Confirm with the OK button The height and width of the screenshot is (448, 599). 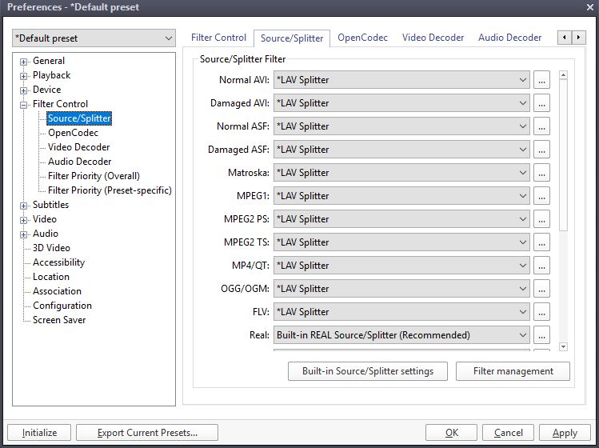452,433
